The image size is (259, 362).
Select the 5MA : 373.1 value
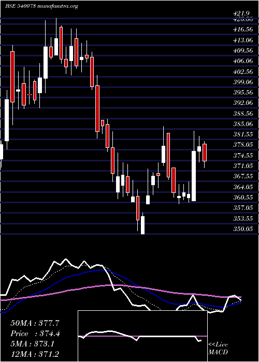(x=32, y=344)
